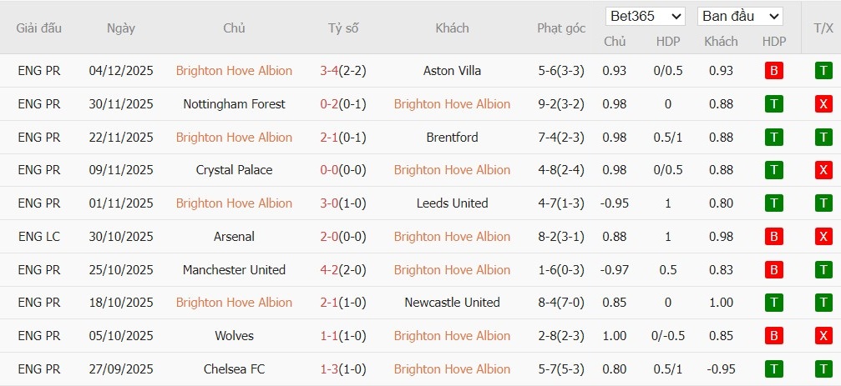841x386 pixels.
Task: Open Brighton Hove Albion link in Brentford row
Action: pos(234,137)
